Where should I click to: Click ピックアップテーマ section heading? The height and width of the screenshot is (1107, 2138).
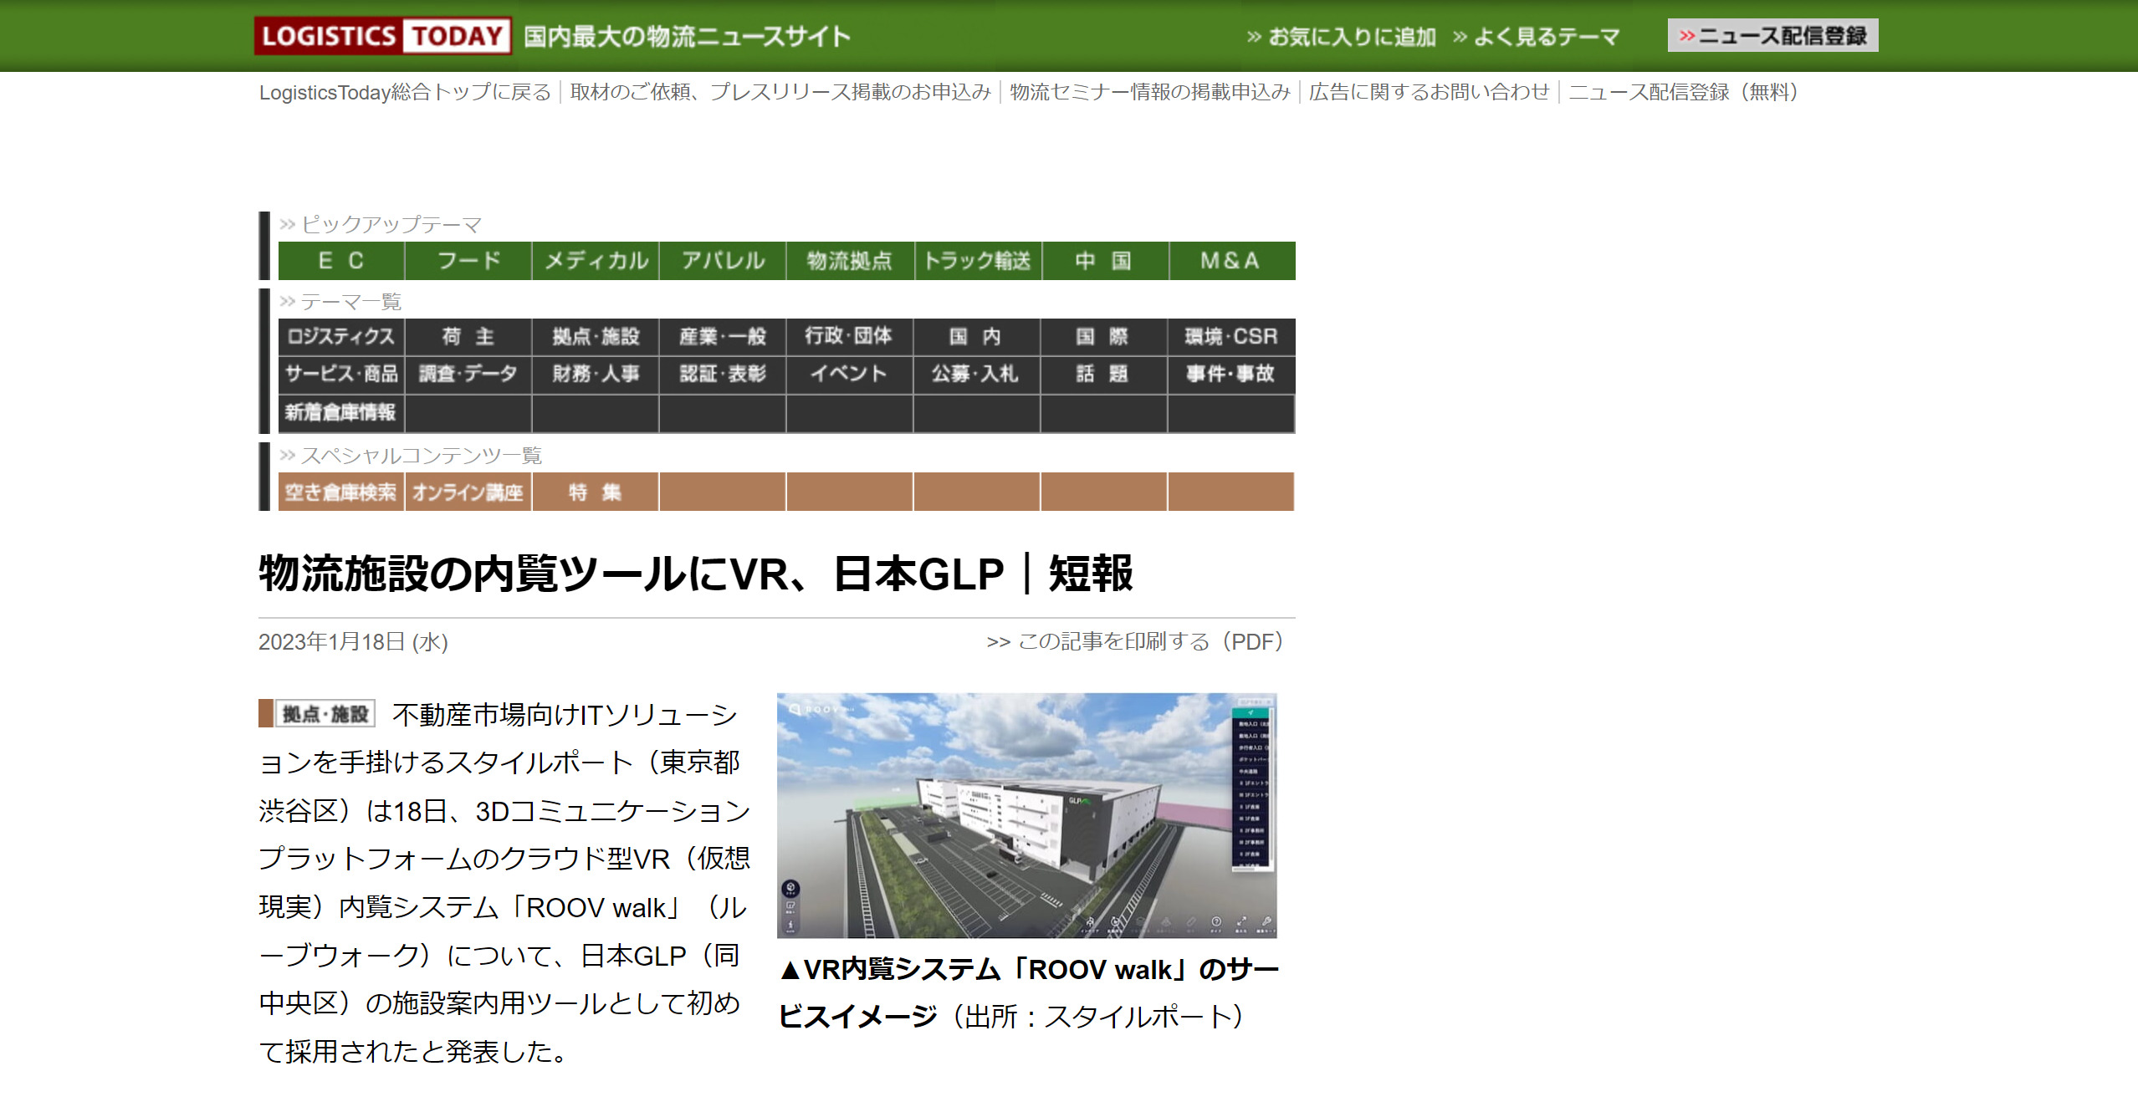click(x=381, y=224)
